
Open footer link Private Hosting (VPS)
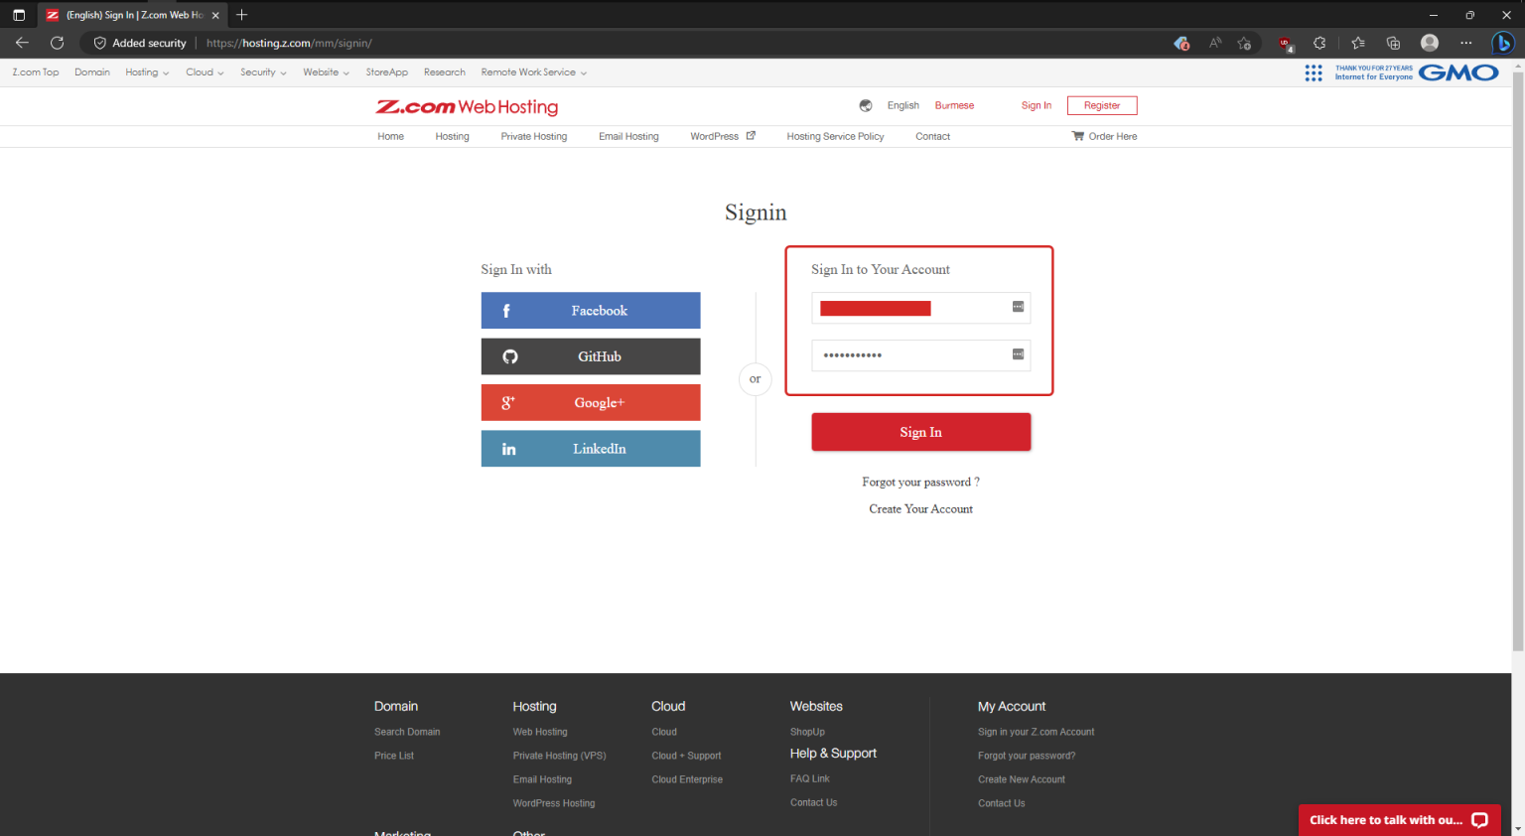[559, 756]
